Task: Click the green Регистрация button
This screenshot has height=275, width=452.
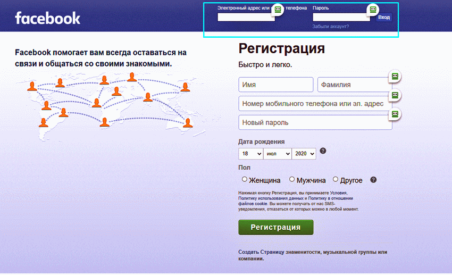Action: (x=276, y=227)
